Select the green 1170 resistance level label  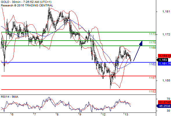[152, 42]
